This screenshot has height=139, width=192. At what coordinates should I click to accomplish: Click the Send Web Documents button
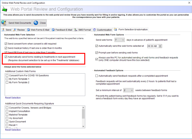pos(16,23)
